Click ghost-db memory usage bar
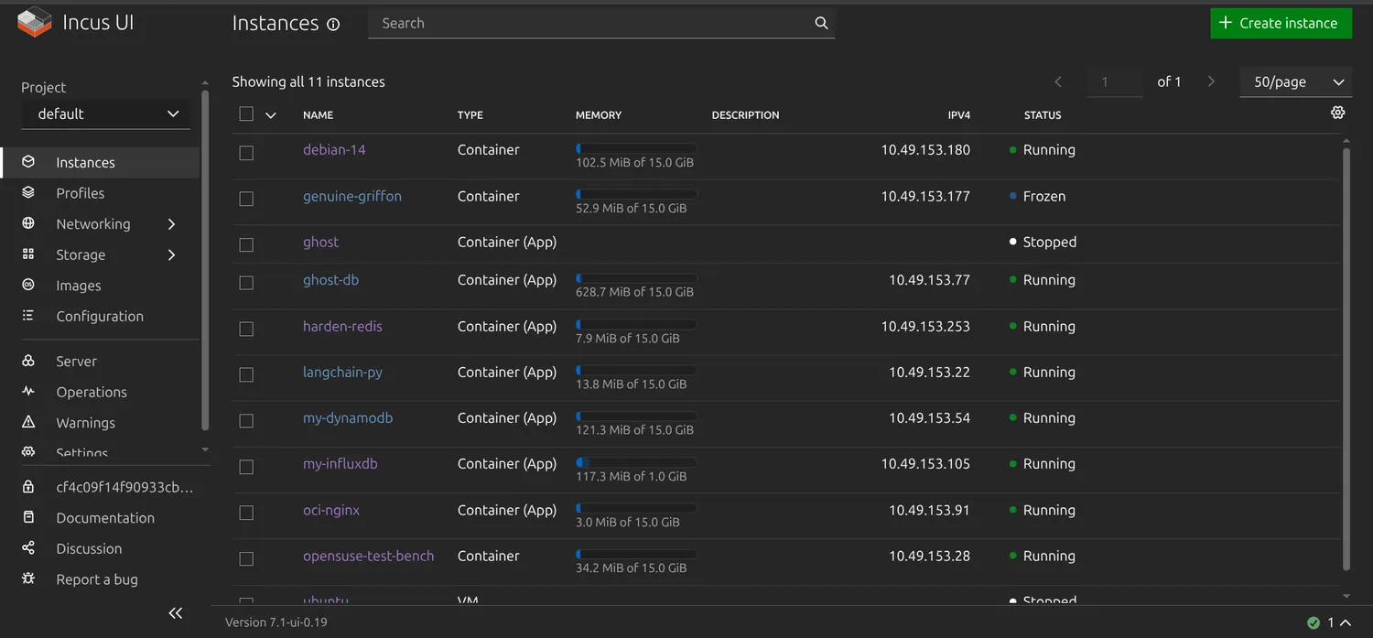Screen dimensions: 1373x638 pos(636,277)
